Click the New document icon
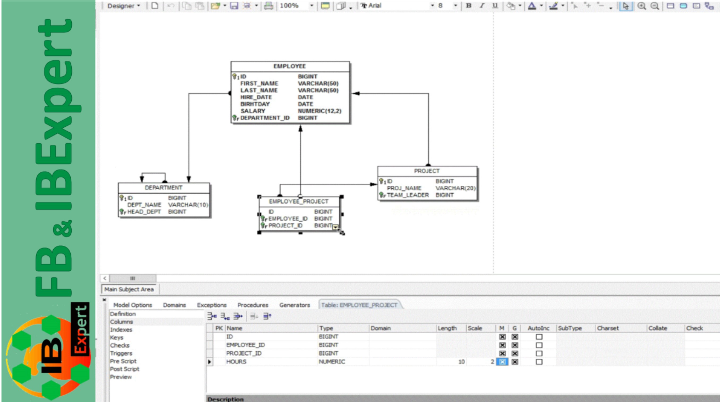Viewport: 720px width, 402px height. pyautogui.click(x=155, y=6)
